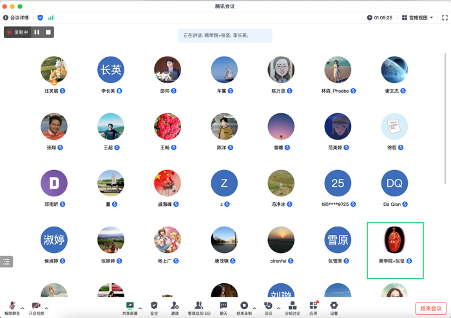Open Manage Members (管理成员) panel

[x=198, y=306]
